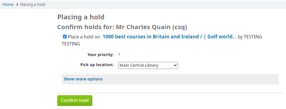Click the dropdown arrow on Main Central Library
The width and height of the screenshot is (286, 109).
point(175,65)
